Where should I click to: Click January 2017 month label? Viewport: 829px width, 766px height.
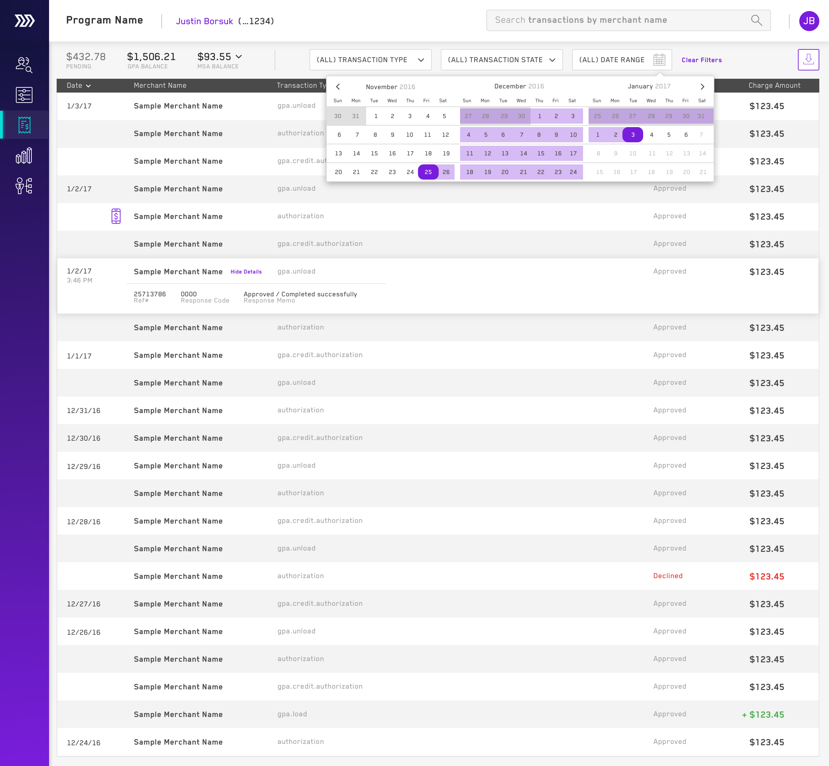click(x=649, y=86)
